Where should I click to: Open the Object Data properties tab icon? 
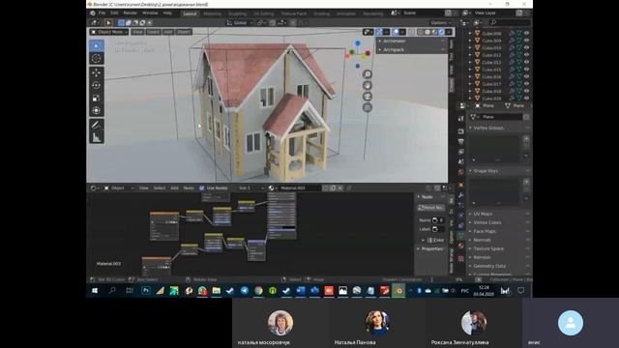[460, 235]
